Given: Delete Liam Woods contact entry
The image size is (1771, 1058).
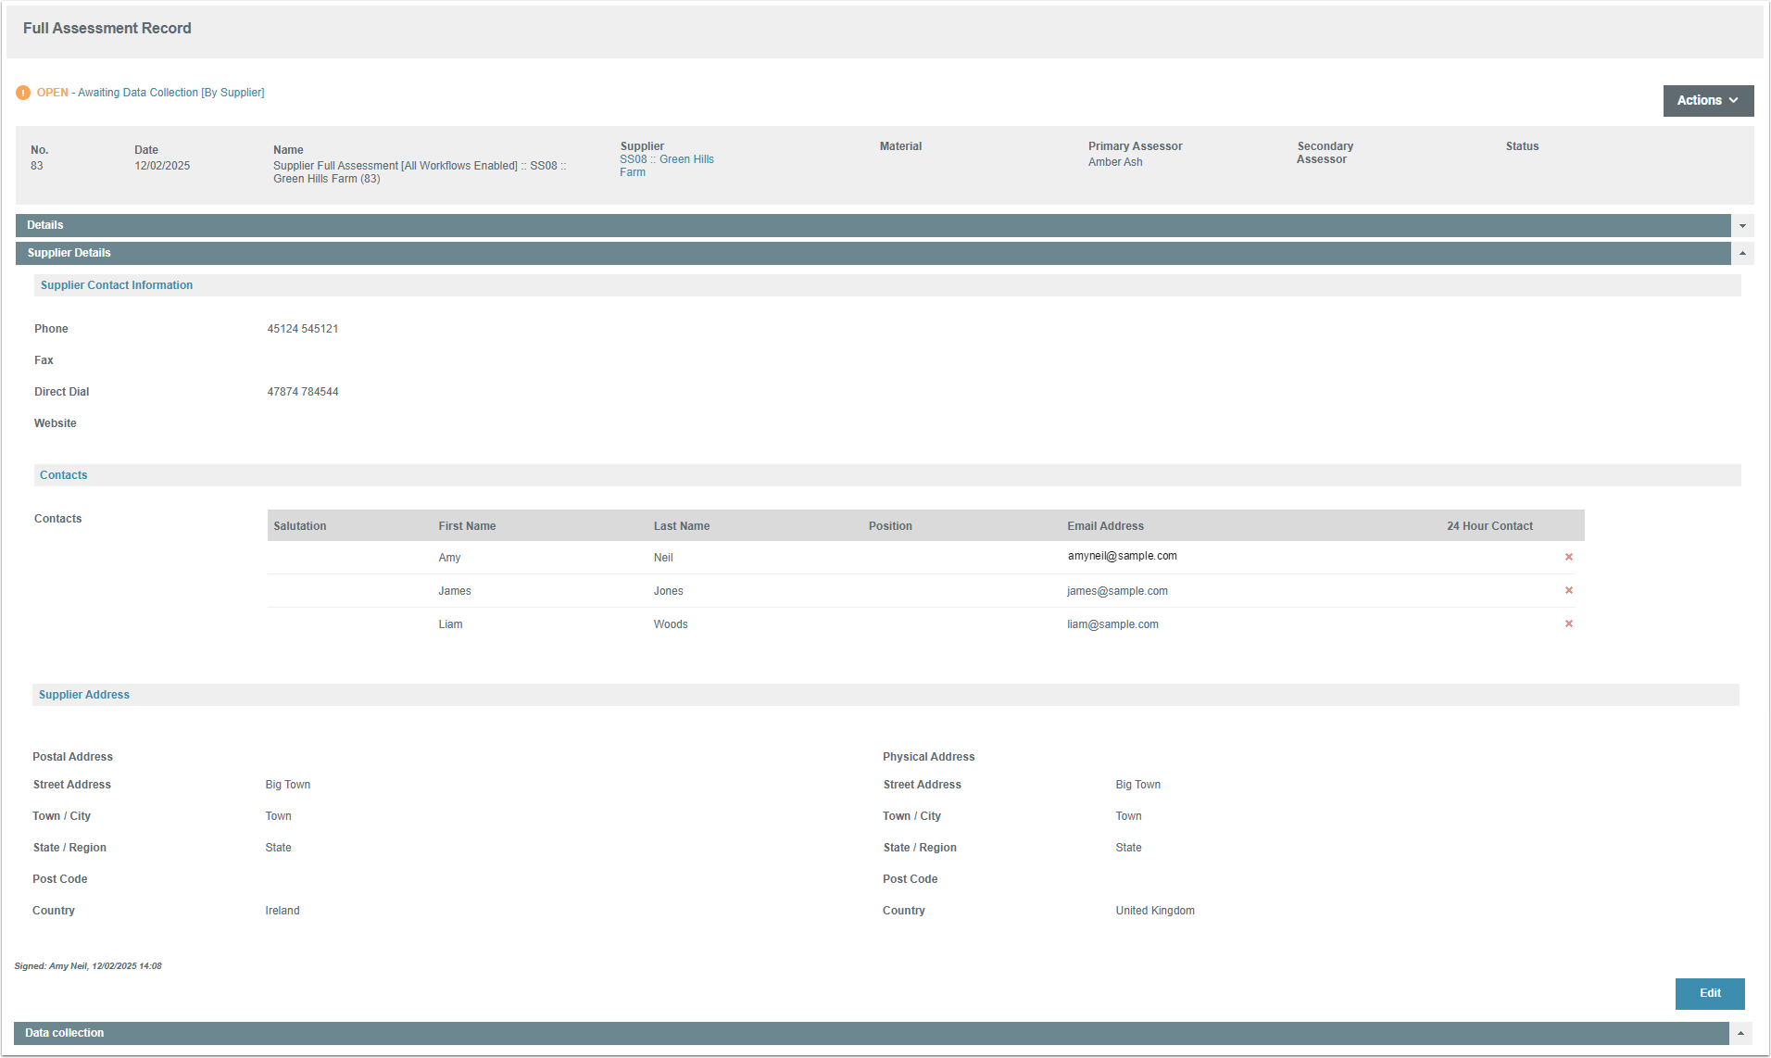Looking at the screenshot, I should 1568,623.
